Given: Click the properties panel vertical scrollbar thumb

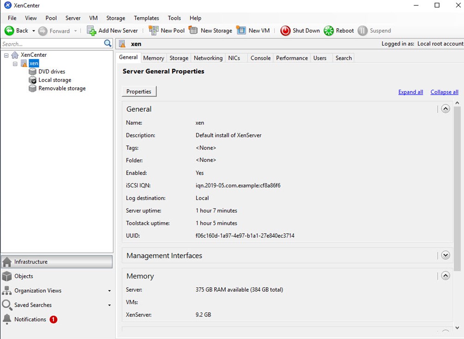Looking at the screenshot, I should (457, 188).
